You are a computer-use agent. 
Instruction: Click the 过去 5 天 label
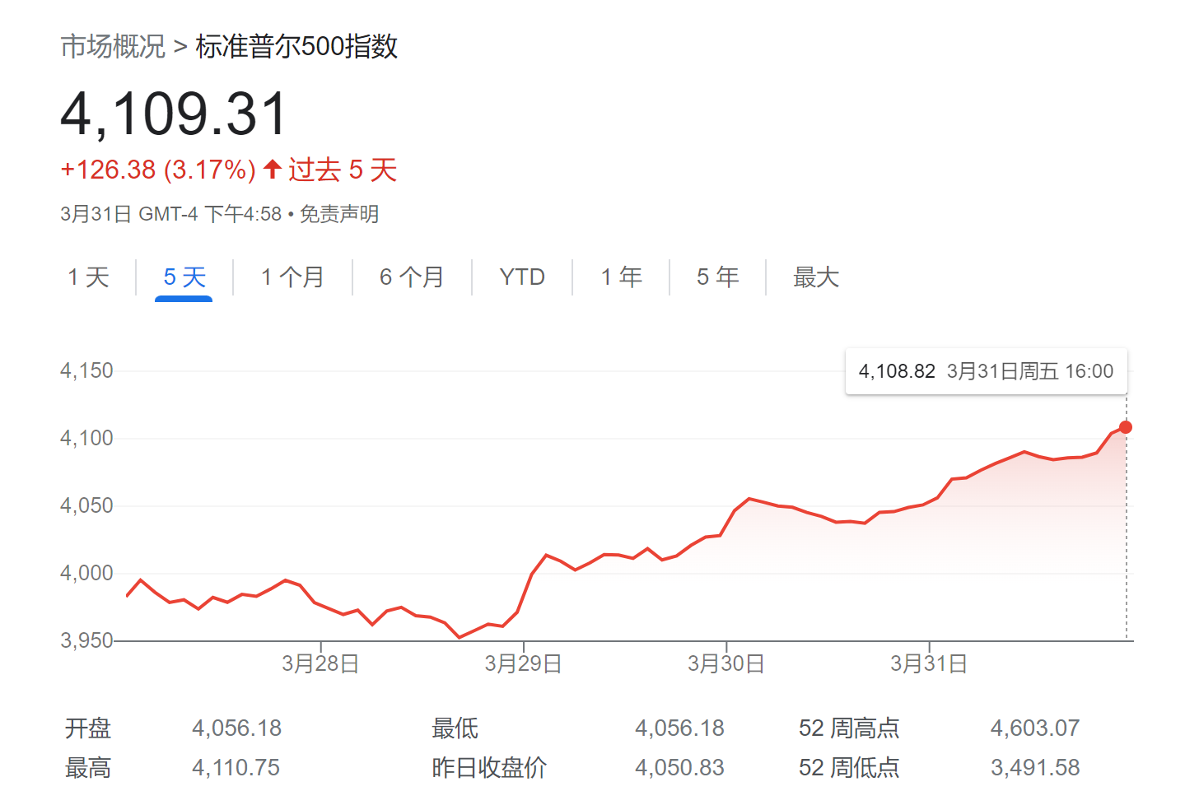tap(343, 170)
